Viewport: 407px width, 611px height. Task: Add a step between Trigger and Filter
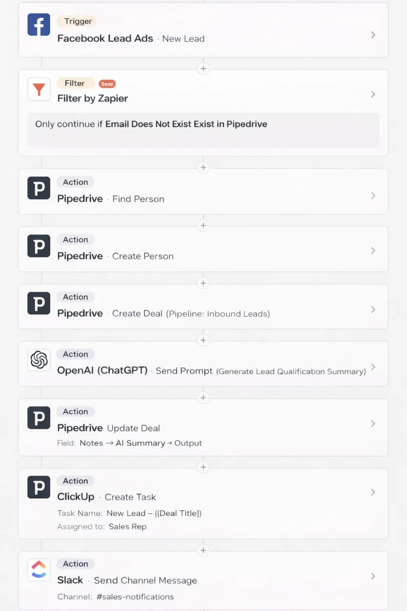tap(203, 68)
